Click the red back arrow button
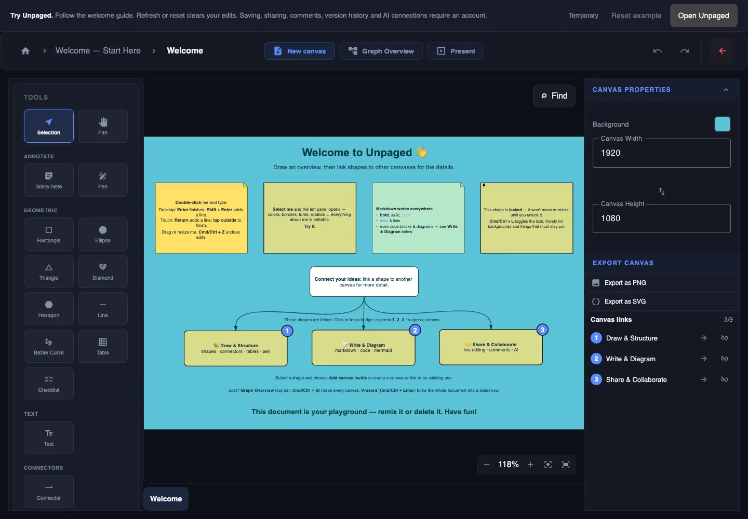The height and width of the screenshot is (519, 748). pyautogui.click(x=723, y=51)
